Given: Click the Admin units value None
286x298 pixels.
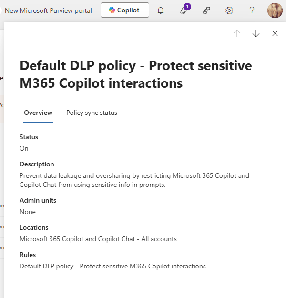Looking at the screenshot, I should click(28, 212).
